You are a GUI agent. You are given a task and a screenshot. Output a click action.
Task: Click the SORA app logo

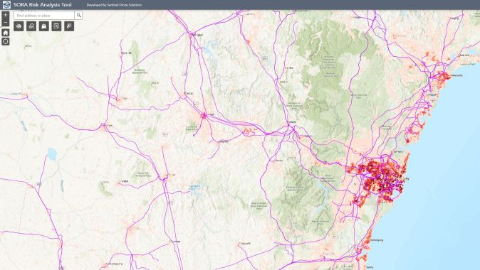(6, 4)
